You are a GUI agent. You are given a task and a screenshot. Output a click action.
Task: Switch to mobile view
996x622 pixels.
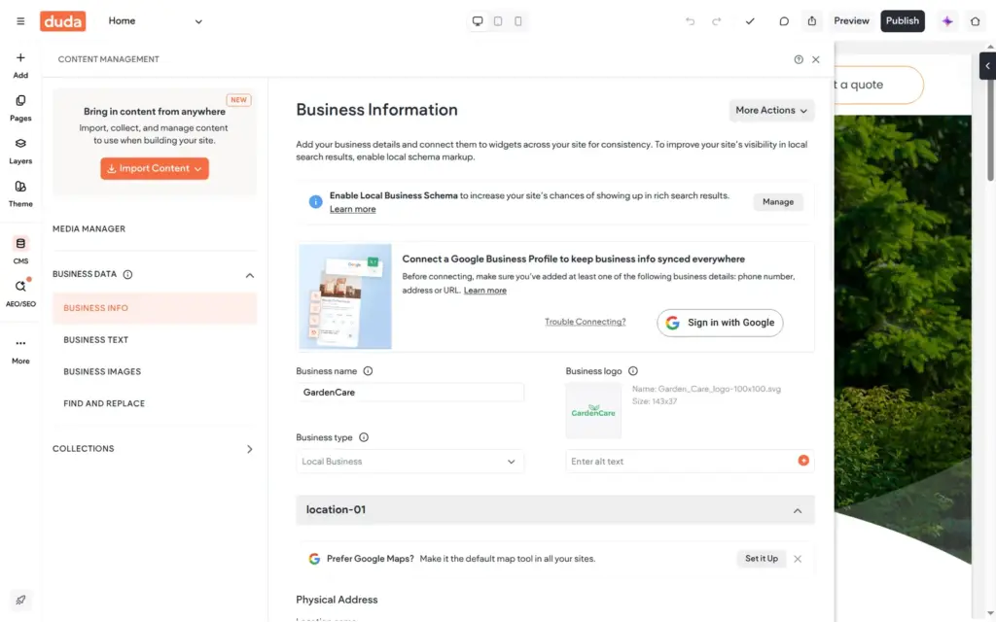tap(518, 21)
